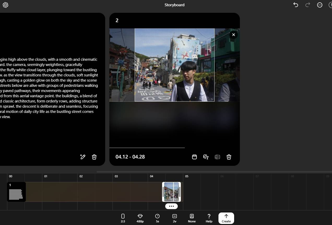Open the three-dot menu below timeline clip
Viewport: 332px width, 225px height.
click(x=171, y=206)
